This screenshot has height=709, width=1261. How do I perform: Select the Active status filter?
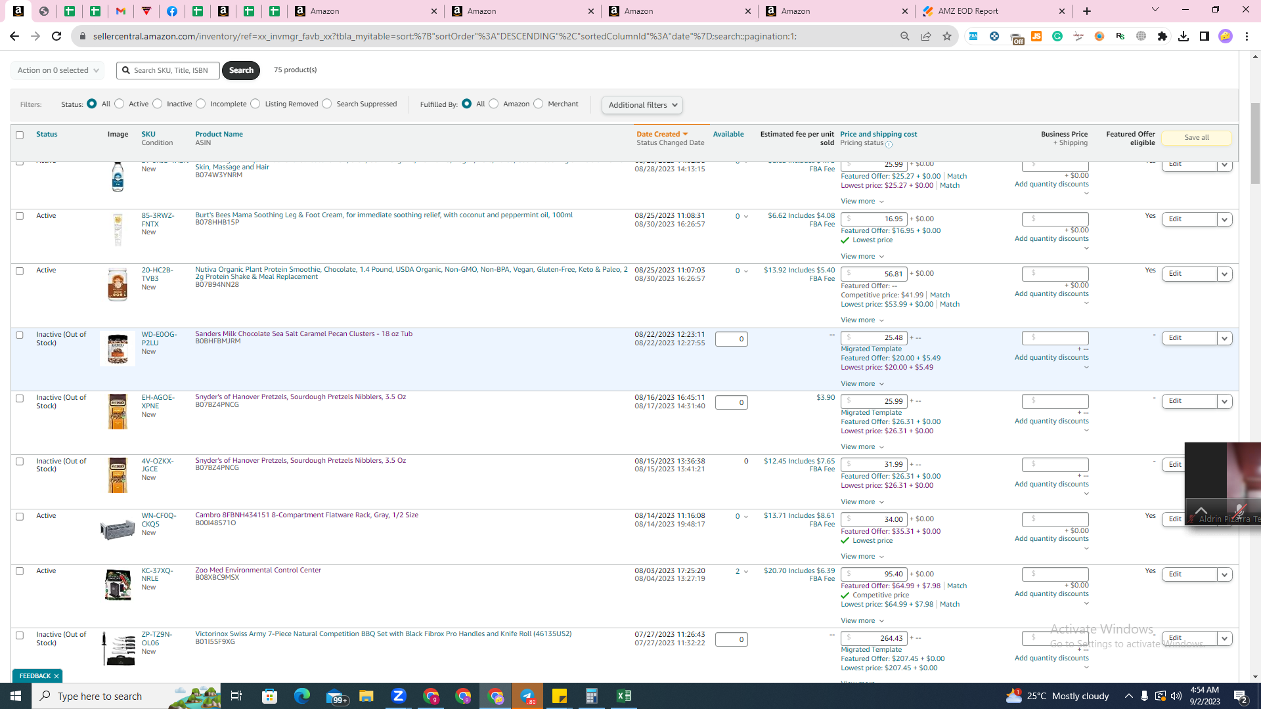(x=120, y=104)
